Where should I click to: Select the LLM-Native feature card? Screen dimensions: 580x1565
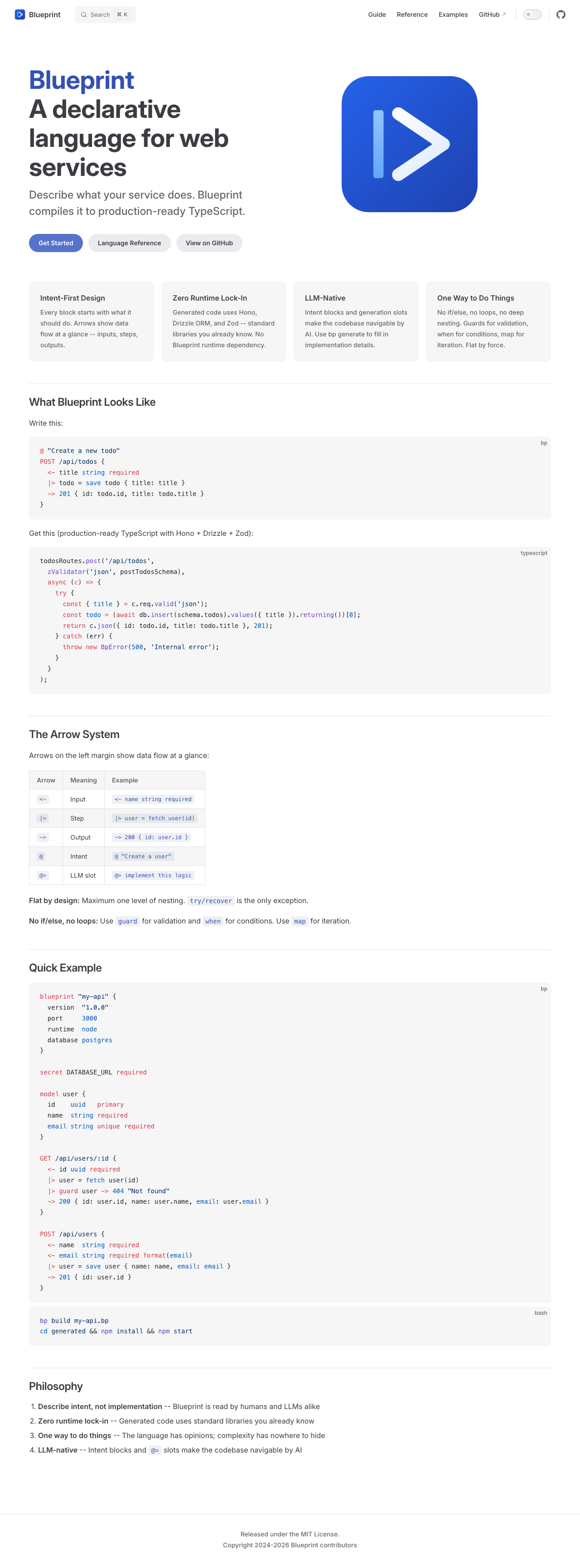(356, 321)
